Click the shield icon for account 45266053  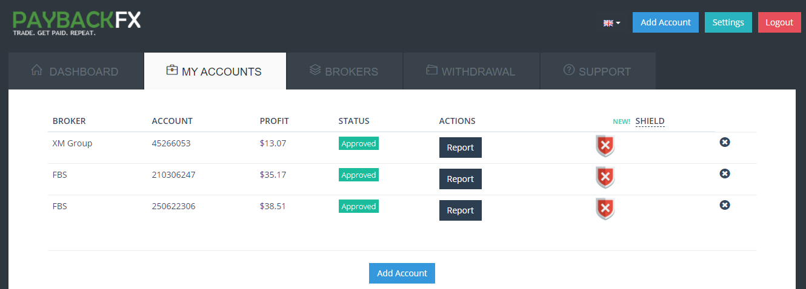[605, 146]
